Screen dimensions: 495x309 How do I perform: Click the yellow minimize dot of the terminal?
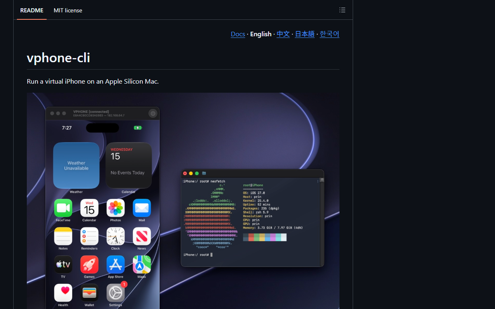pyautogui.click(x=191, y=173)
